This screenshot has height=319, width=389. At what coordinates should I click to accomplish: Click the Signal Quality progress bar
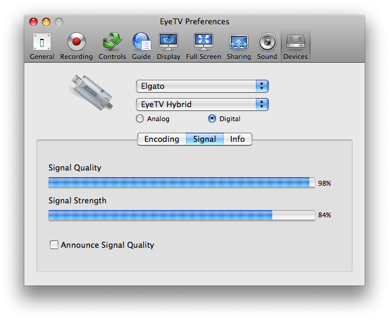[x=182, y=182]
